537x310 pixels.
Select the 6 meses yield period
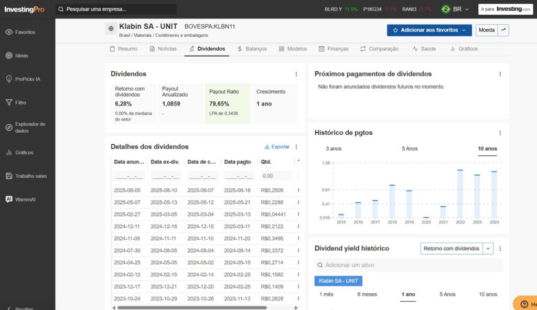click(x=367, y=294)
